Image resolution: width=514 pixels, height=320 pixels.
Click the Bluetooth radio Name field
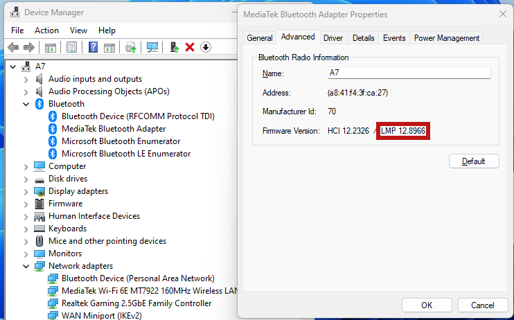point(409,73)
